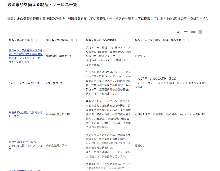Click the 必須事項を備える製品・サービス一覧 heading

pos(42,5)
